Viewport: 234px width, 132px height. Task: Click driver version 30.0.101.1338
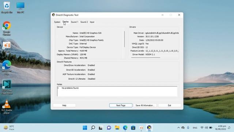pos(152,37)
